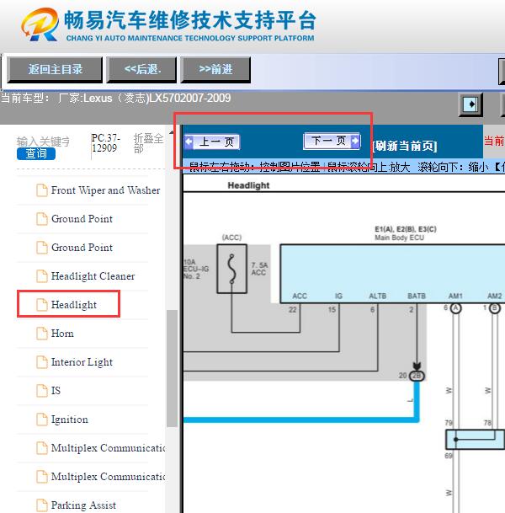Click the sidebar scroll-up arrow
The height and width of the screenshot is (513, 505).
point(172,132)
